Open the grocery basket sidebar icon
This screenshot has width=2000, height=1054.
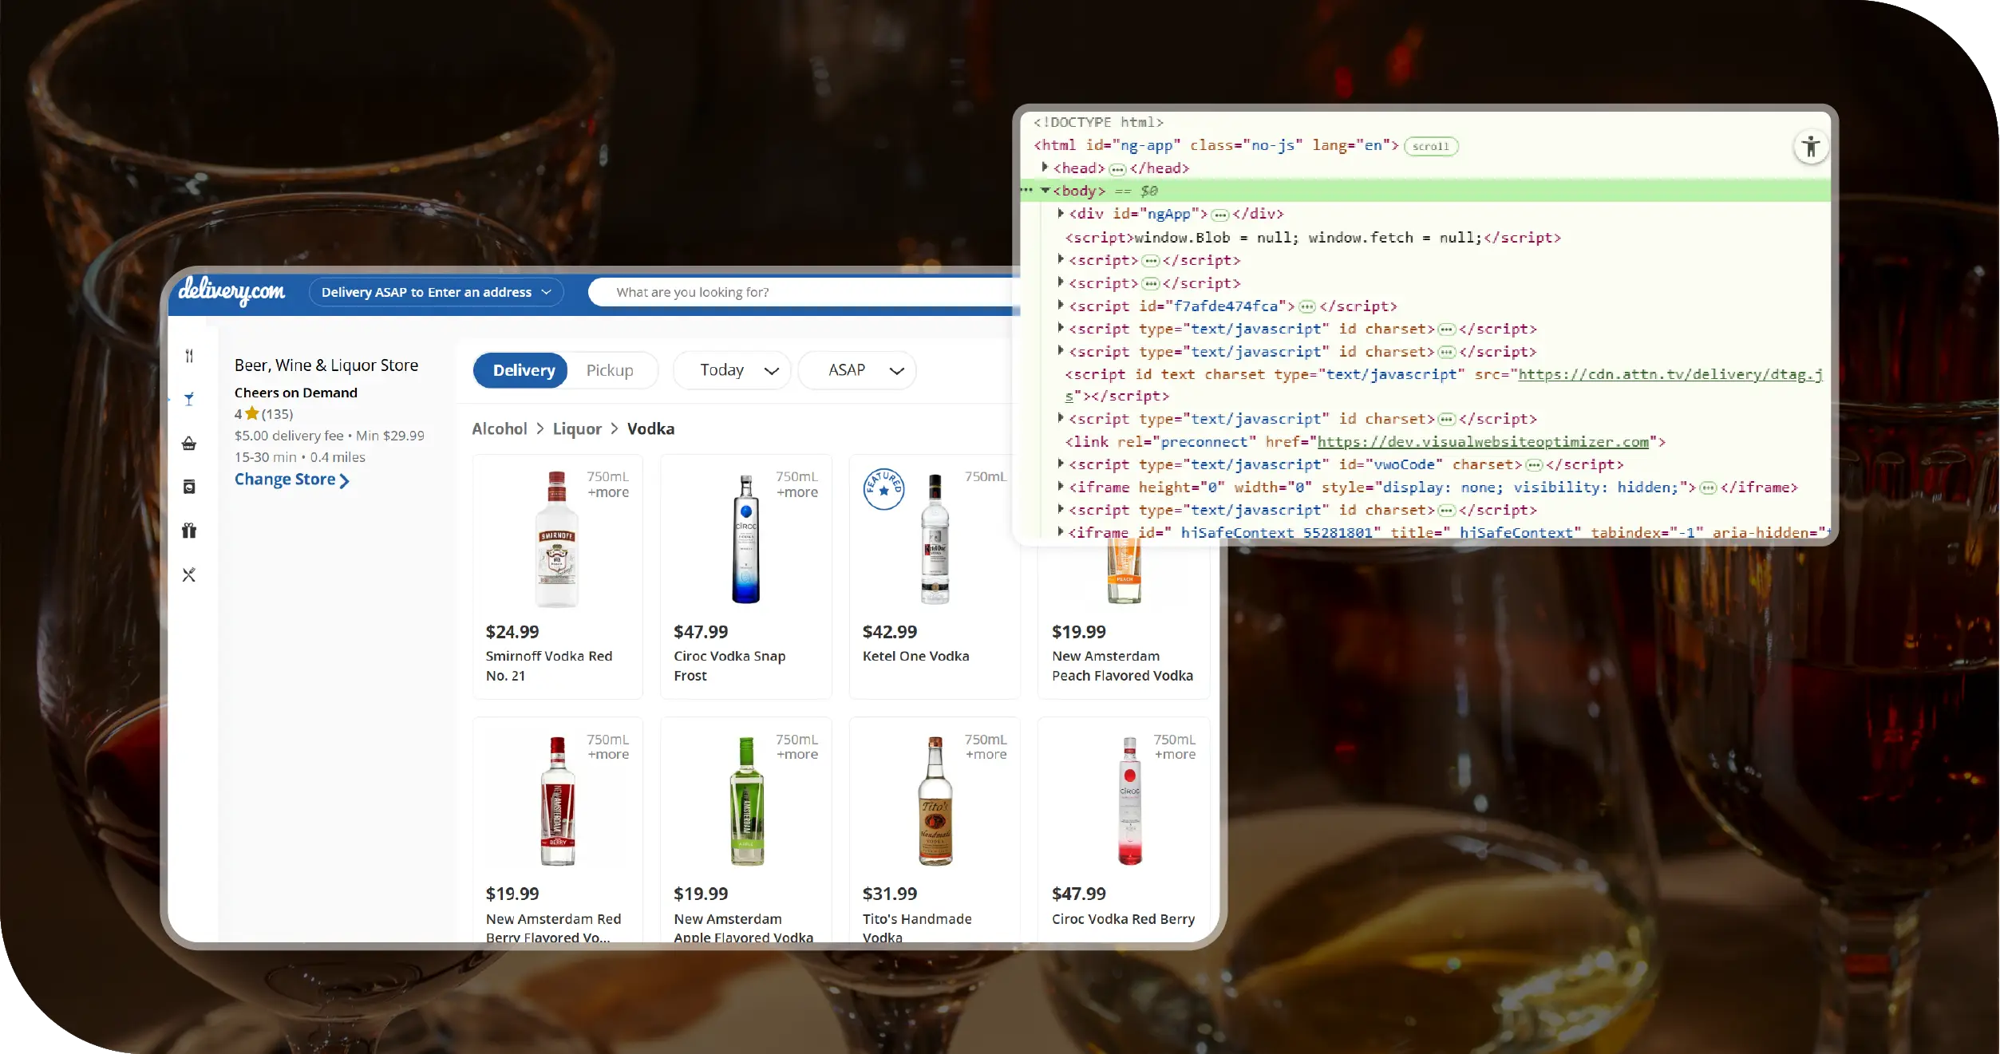(x=189, y=444)
